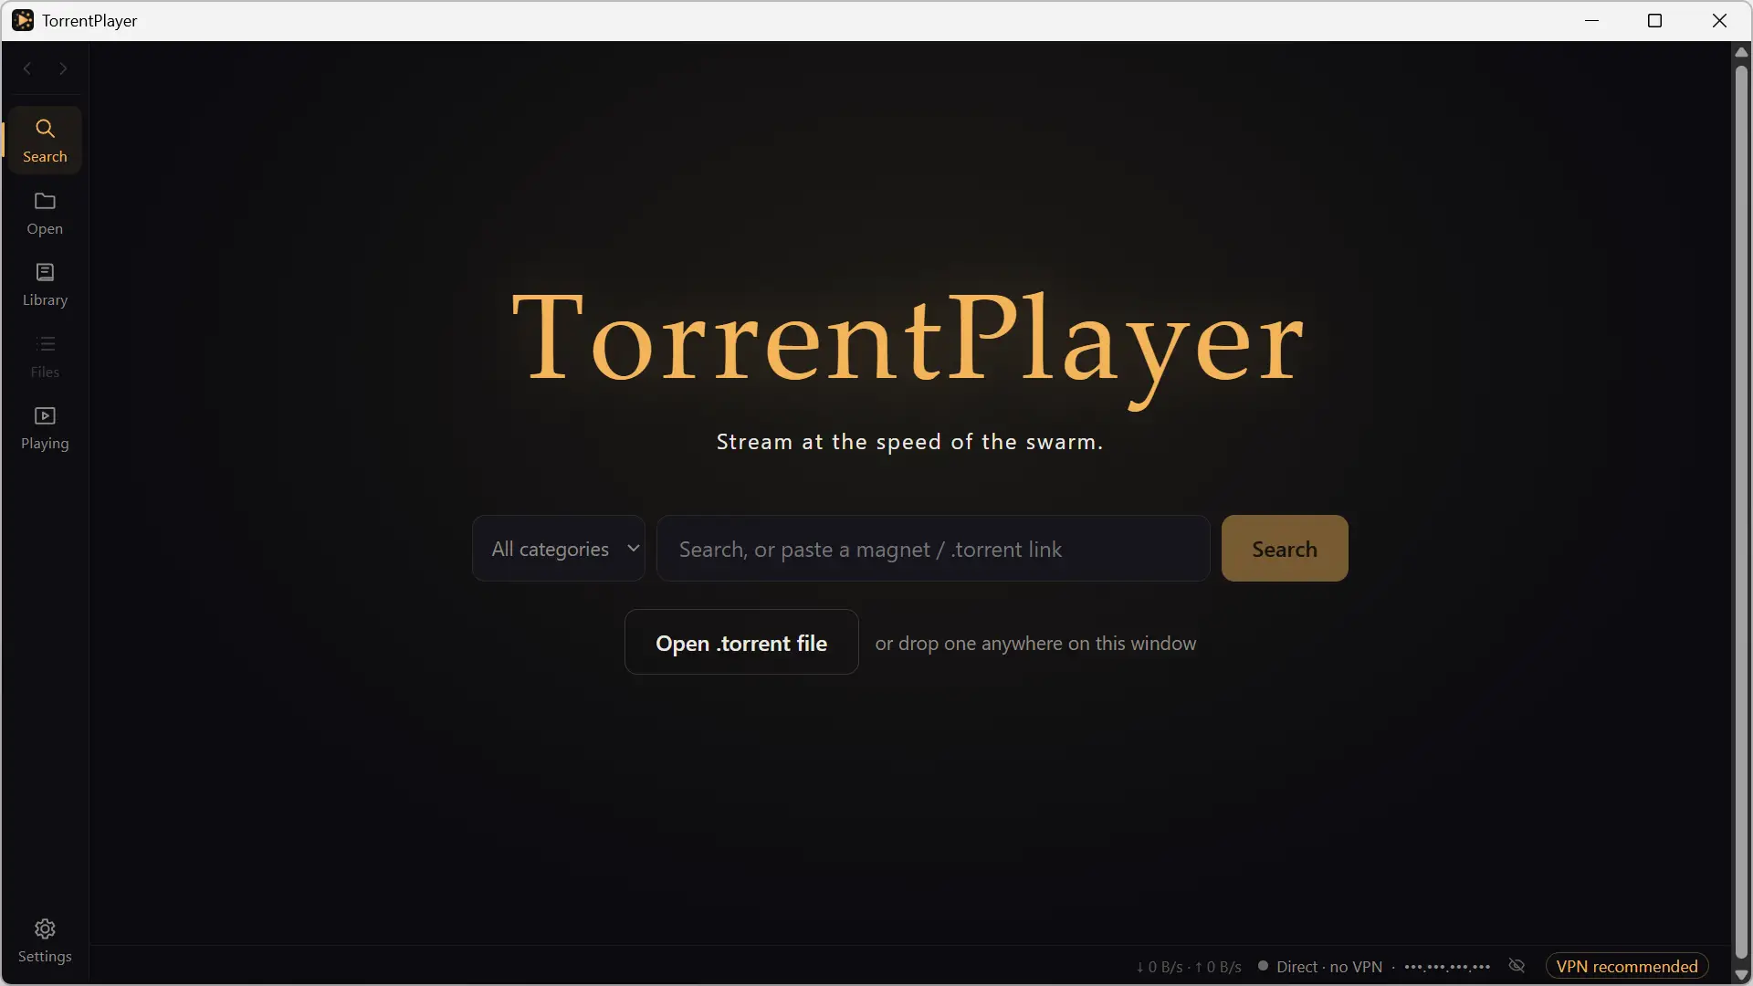Open Settings gear in sidebar
1753x986 pixels.
click(45, 941)
